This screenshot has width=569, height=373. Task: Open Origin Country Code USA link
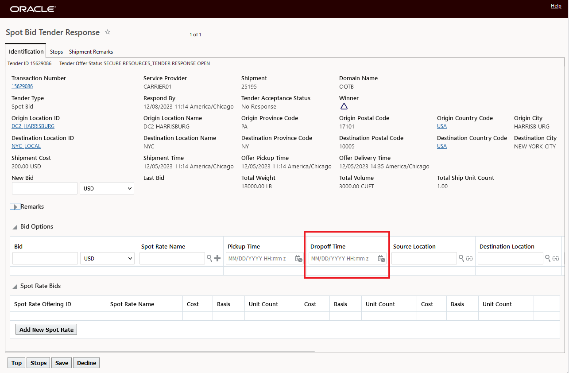coord(442,126)
